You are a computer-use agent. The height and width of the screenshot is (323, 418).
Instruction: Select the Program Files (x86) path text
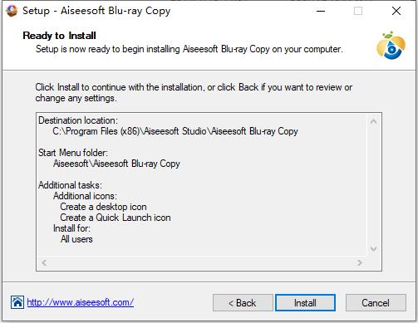[x=175, y=131]
